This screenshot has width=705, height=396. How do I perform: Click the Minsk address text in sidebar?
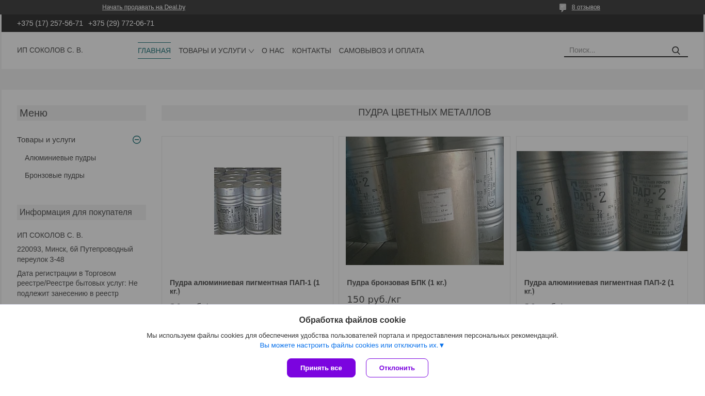click(75, 254)
